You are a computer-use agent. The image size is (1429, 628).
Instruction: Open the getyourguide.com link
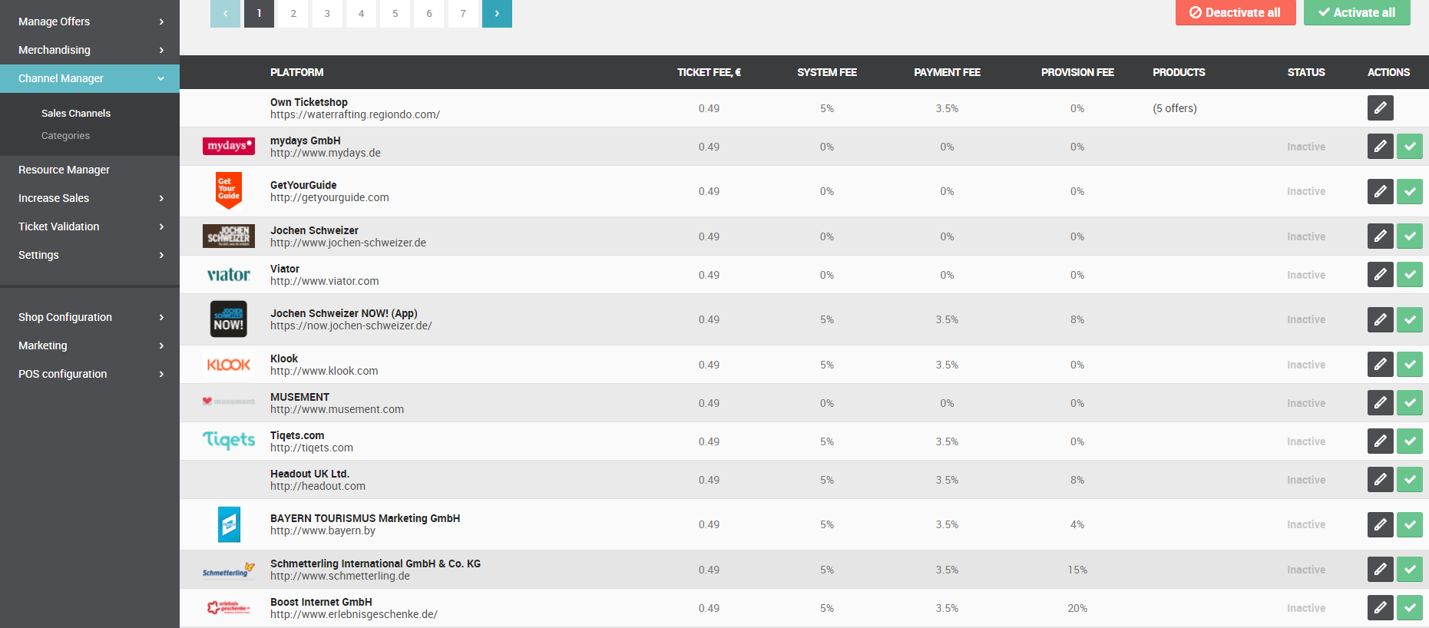click(x=329, y=197)
